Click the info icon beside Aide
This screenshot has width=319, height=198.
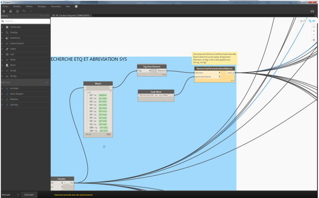pyautogui.click(x=76, y=6)
